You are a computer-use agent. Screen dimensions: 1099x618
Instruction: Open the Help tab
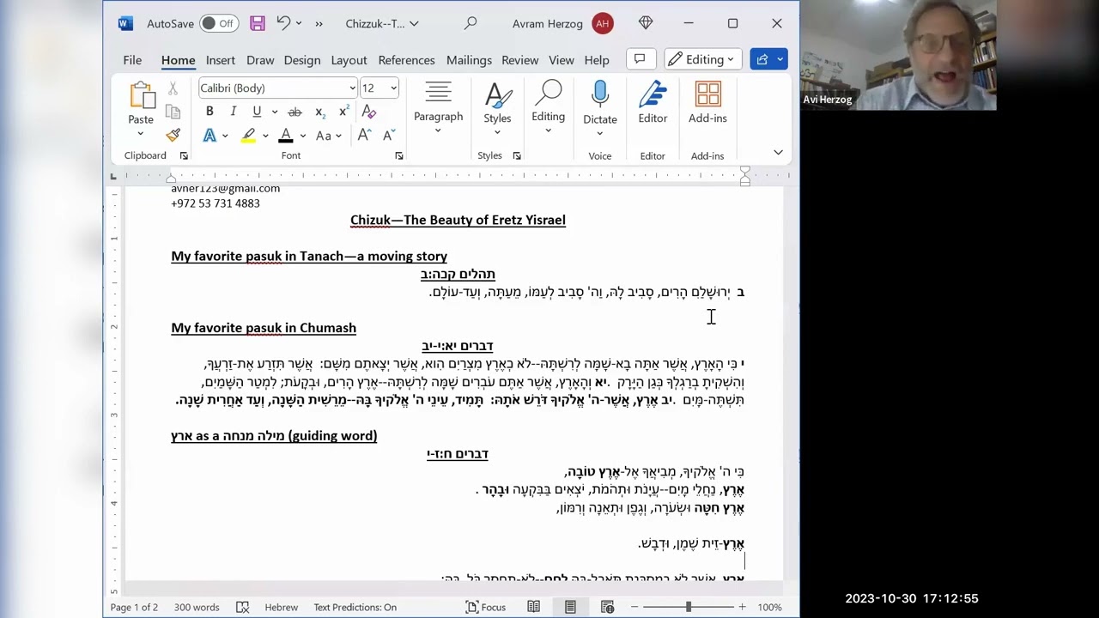(597, 60)
